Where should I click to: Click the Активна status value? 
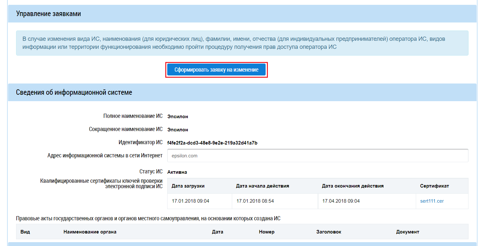coord(177,172)
